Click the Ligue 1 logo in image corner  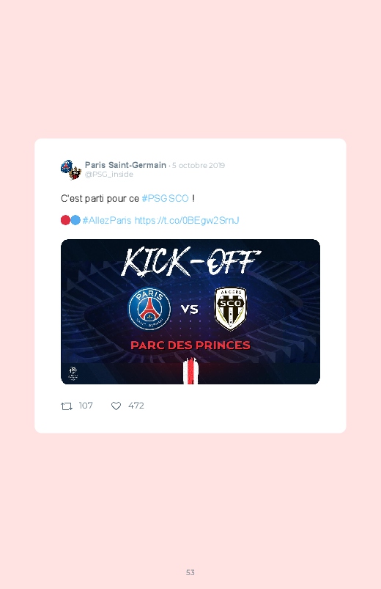coord(73,373)
